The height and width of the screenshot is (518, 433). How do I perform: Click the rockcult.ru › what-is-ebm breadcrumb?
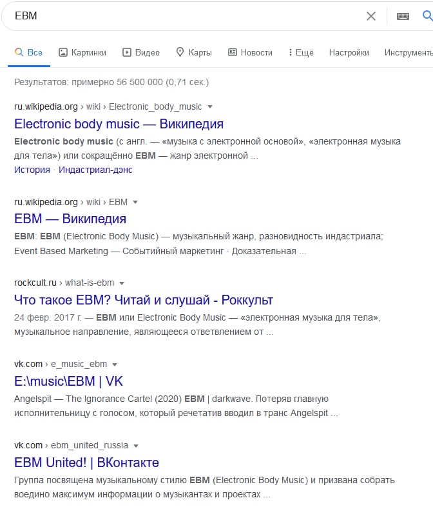pyautogui.click(x=64, y=283)
